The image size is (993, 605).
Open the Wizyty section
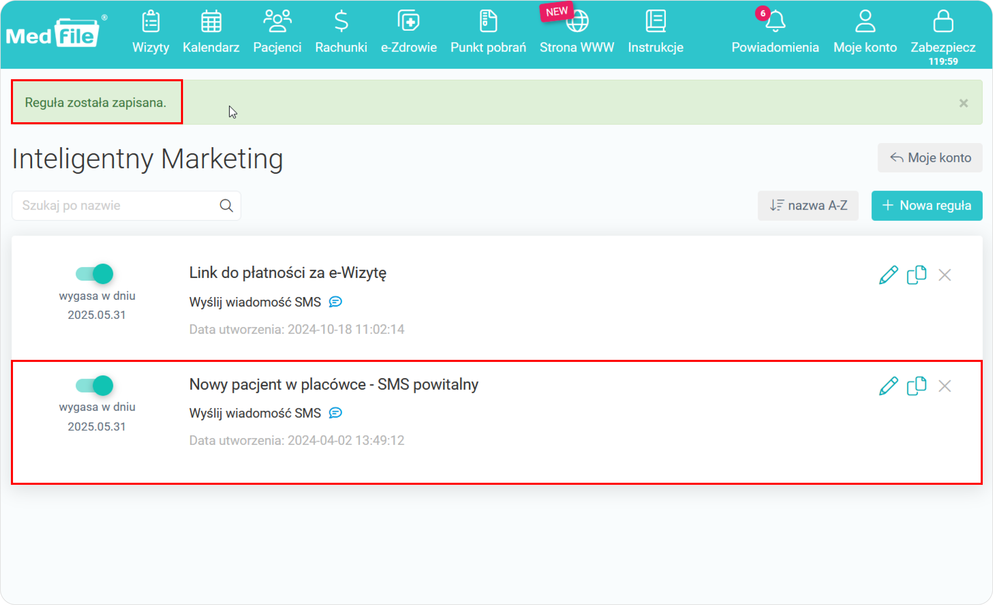pos(150,32)
